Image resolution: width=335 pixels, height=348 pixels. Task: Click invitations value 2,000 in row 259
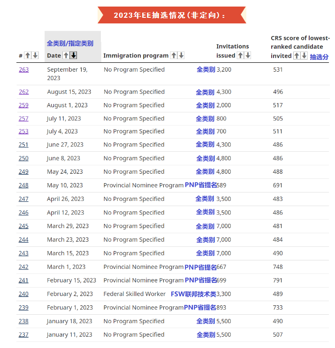pyautogui.click(x=224, y=105)
